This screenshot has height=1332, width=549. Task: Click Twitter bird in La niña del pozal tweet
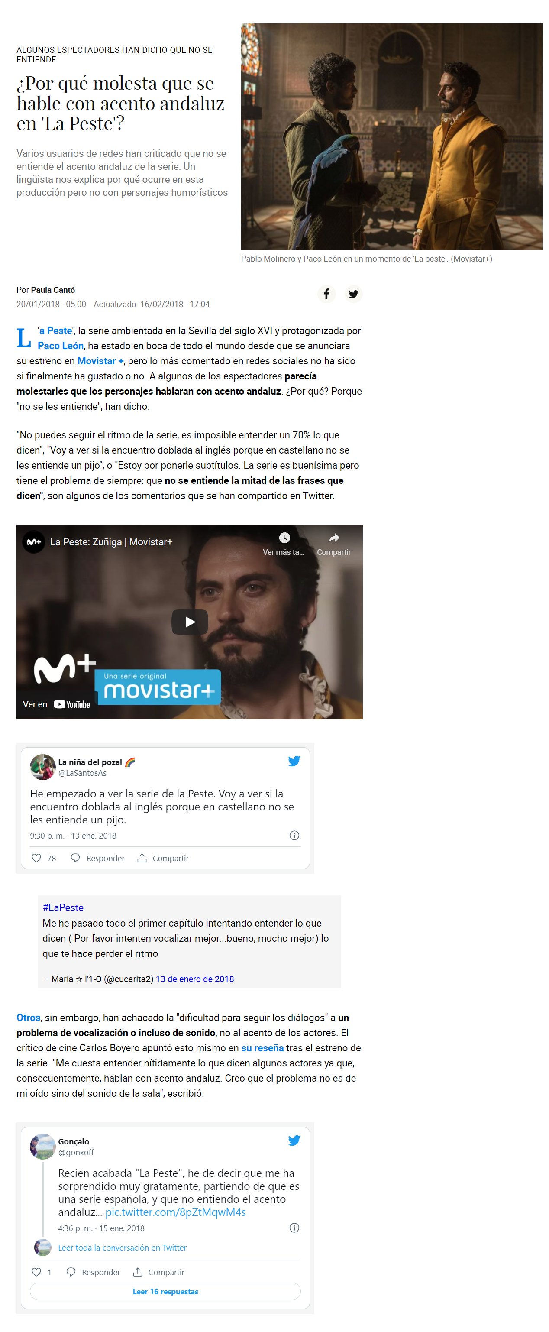click(294, 761)
